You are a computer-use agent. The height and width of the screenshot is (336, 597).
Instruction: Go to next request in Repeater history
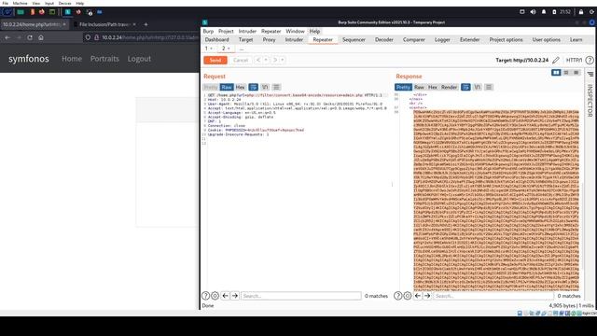click(275, 60)
